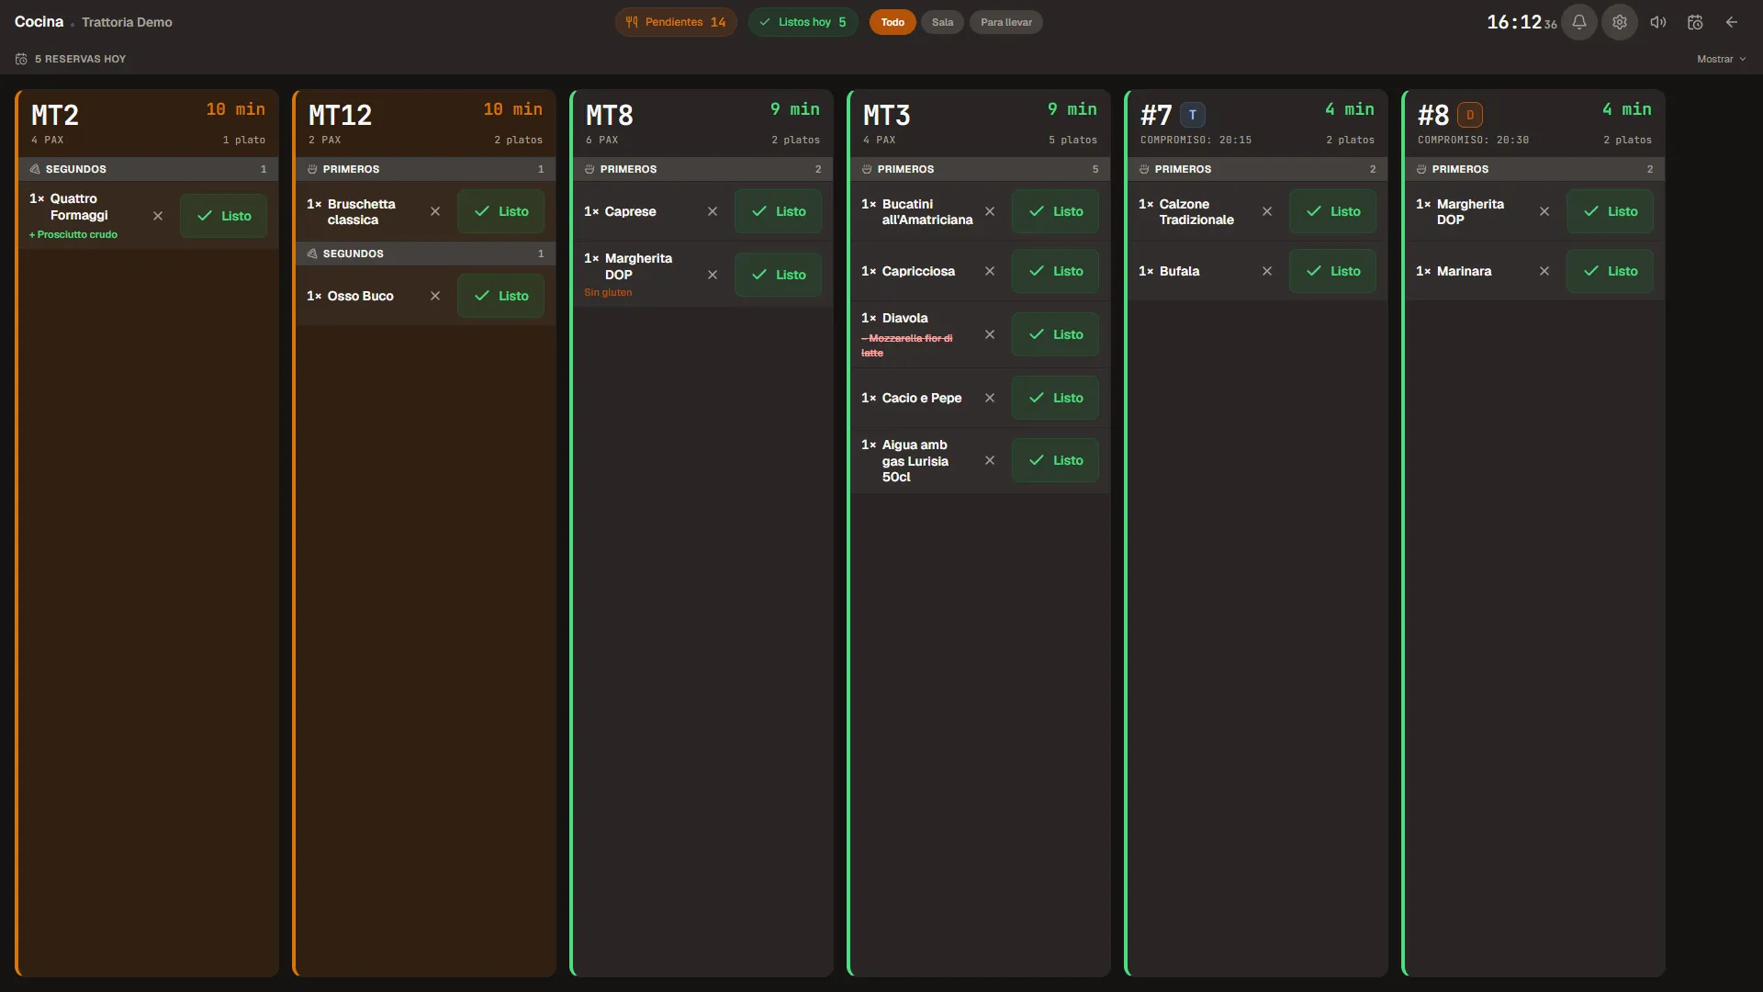This screenshot has height=992, width=1763.
Task: Cancel Bucatini all'Amatriciana with X
Action: [x=990, y=211]
